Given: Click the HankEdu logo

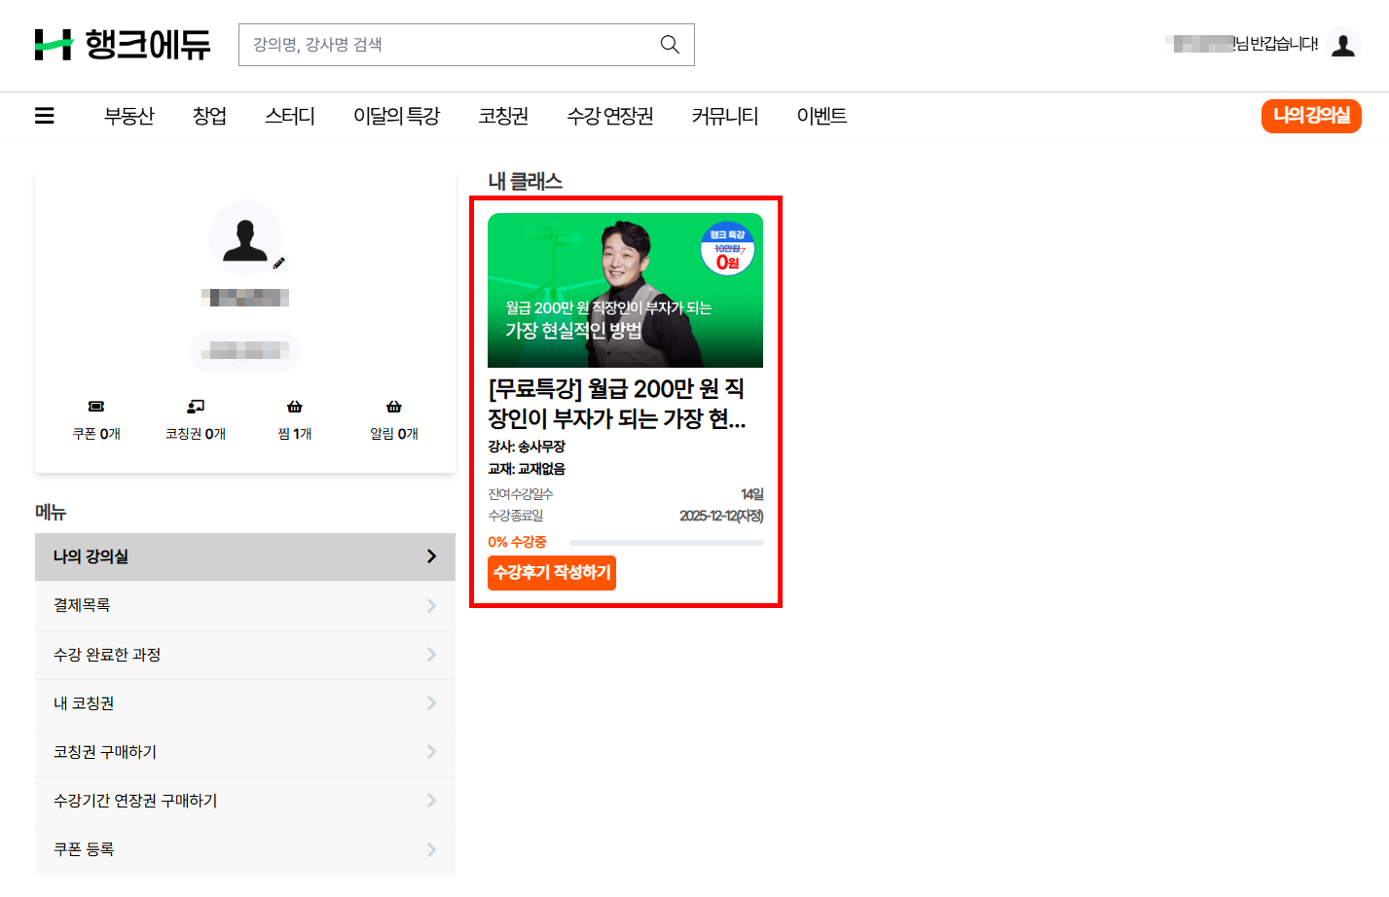Looking at the screenshot, I should pyautogui.click(x=123, y=45).
